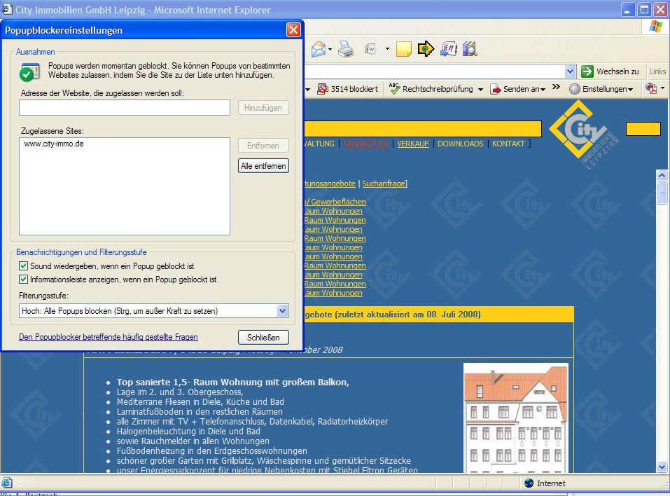Viewport: 670px width, 496px height.
Task: Open the KONTAKT menu on webpage
Action: [508, 144]
